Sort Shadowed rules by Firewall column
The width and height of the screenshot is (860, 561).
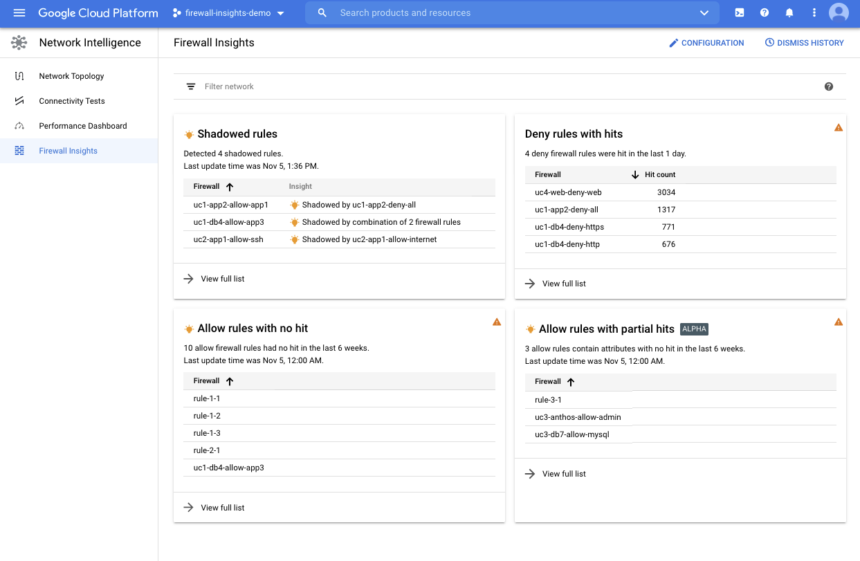tap(213, 187)
